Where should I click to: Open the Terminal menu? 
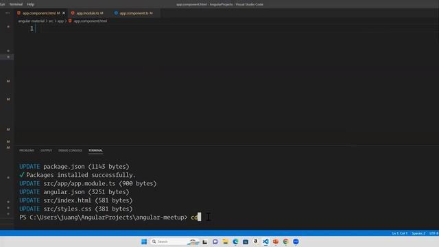[16, 4]
